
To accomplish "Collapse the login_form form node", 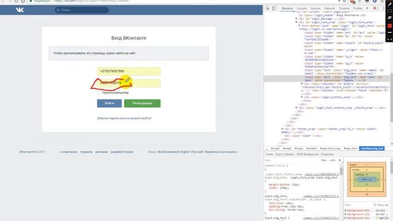I will pos(299,26).
